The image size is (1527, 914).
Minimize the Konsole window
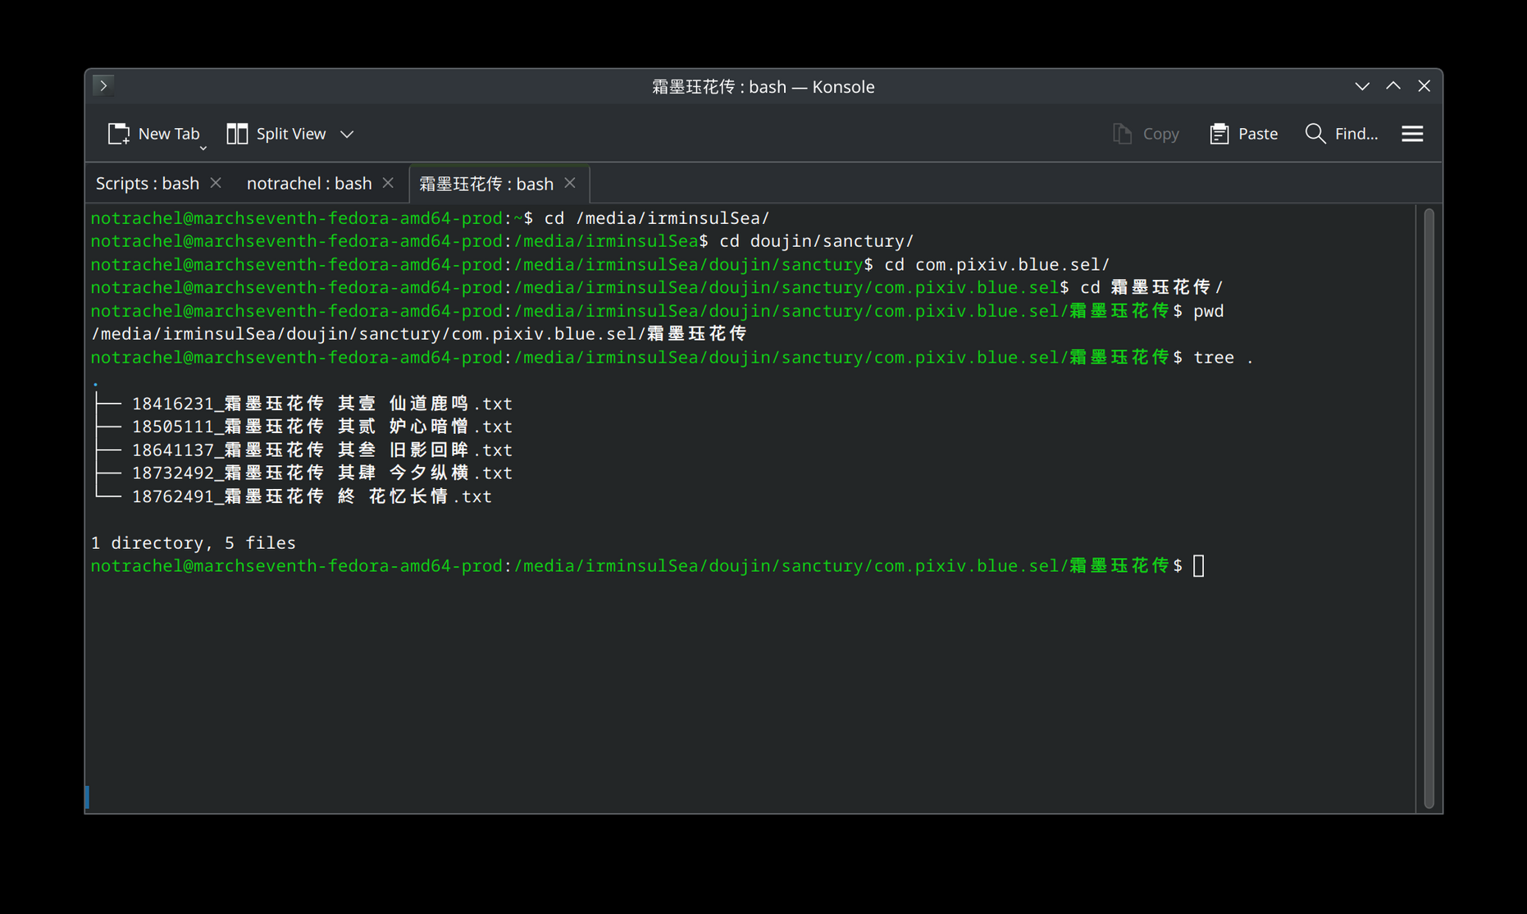click(1362, 86)
